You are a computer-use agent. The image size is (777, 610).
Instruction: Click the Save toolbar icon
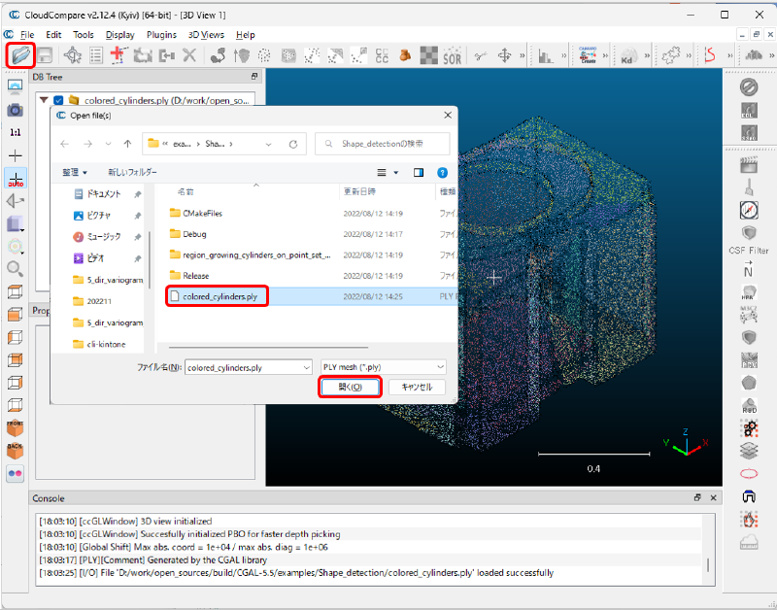pyautogui.click(x=45, y=55)
